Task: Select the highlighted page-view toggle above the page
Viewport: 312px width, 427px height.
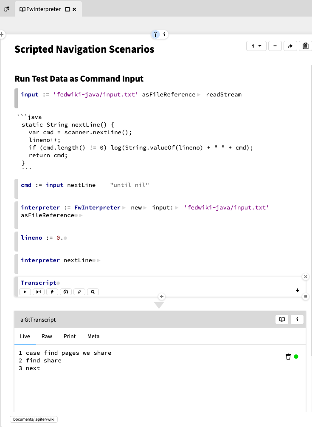Action: [x=155, y=34]
